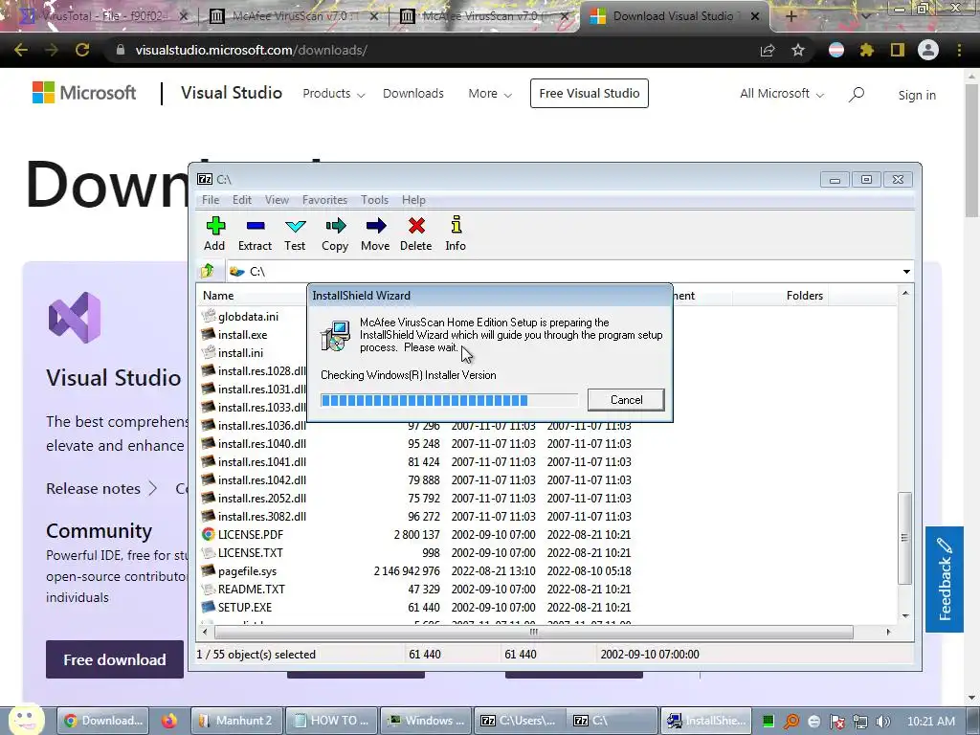Select install.exe in the file list
The width and height of the screenshot is (980, 735).
(x=242, y=335)
